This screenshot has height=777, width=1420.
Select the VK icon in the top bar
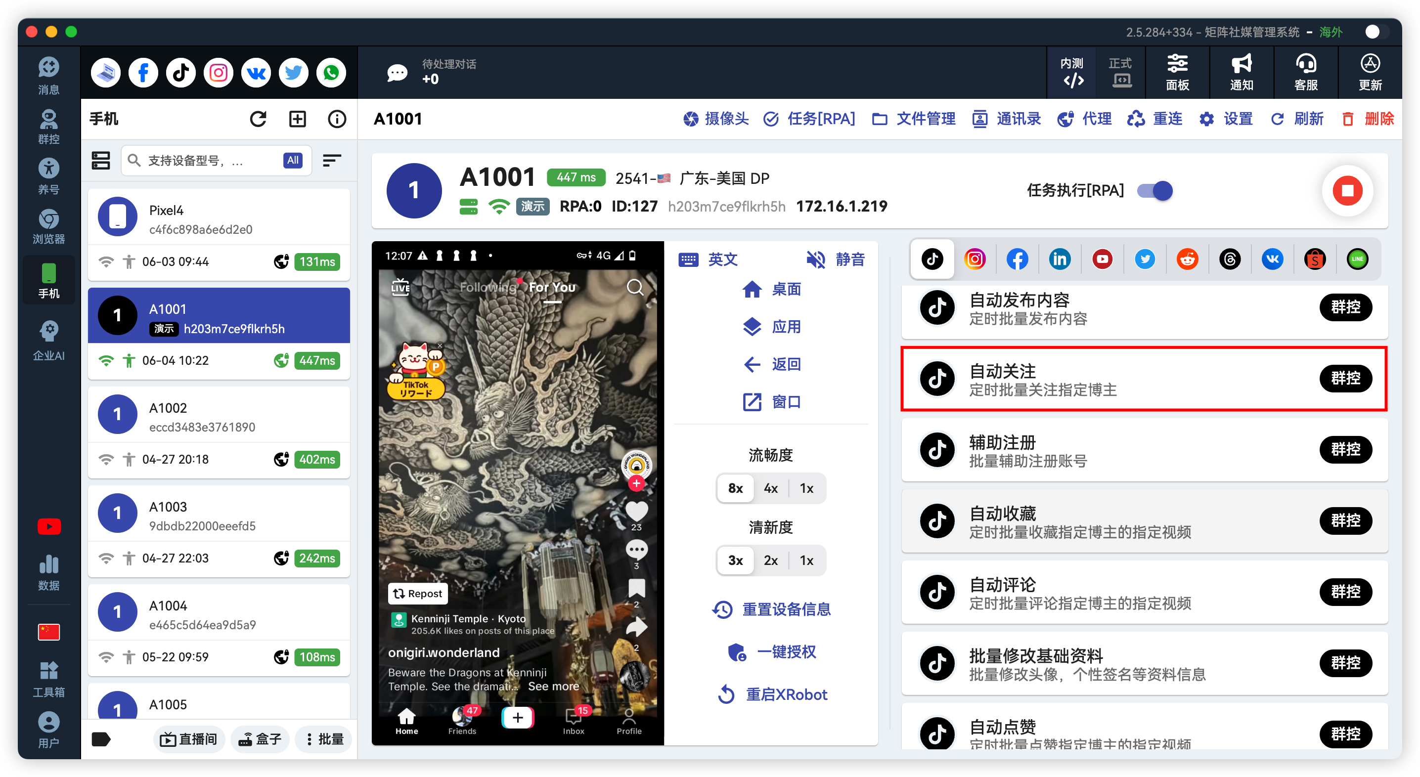tap(256, 73)
